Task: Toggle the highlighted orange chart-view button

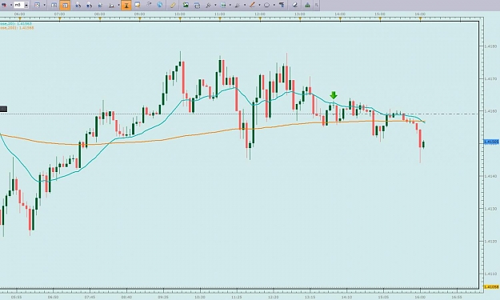Action: [65, 5]
